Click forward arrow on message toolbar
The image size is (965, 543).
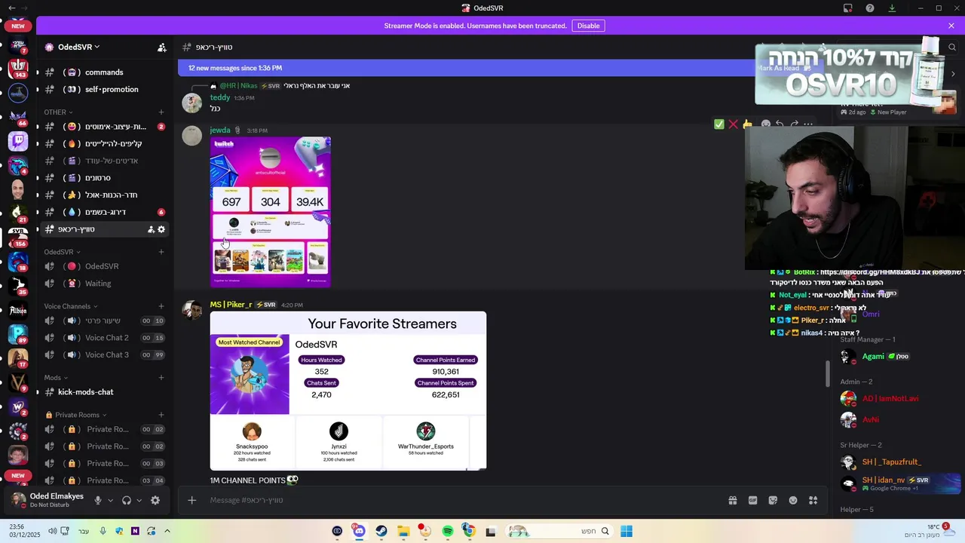pyautogui.click(x=793, y=124)
